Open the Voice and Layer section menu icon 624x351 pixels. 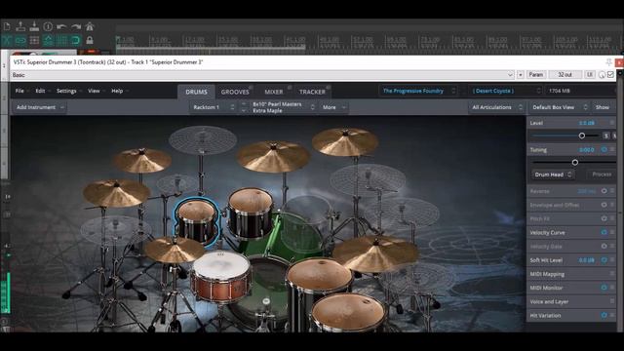(x=612, y=301)
